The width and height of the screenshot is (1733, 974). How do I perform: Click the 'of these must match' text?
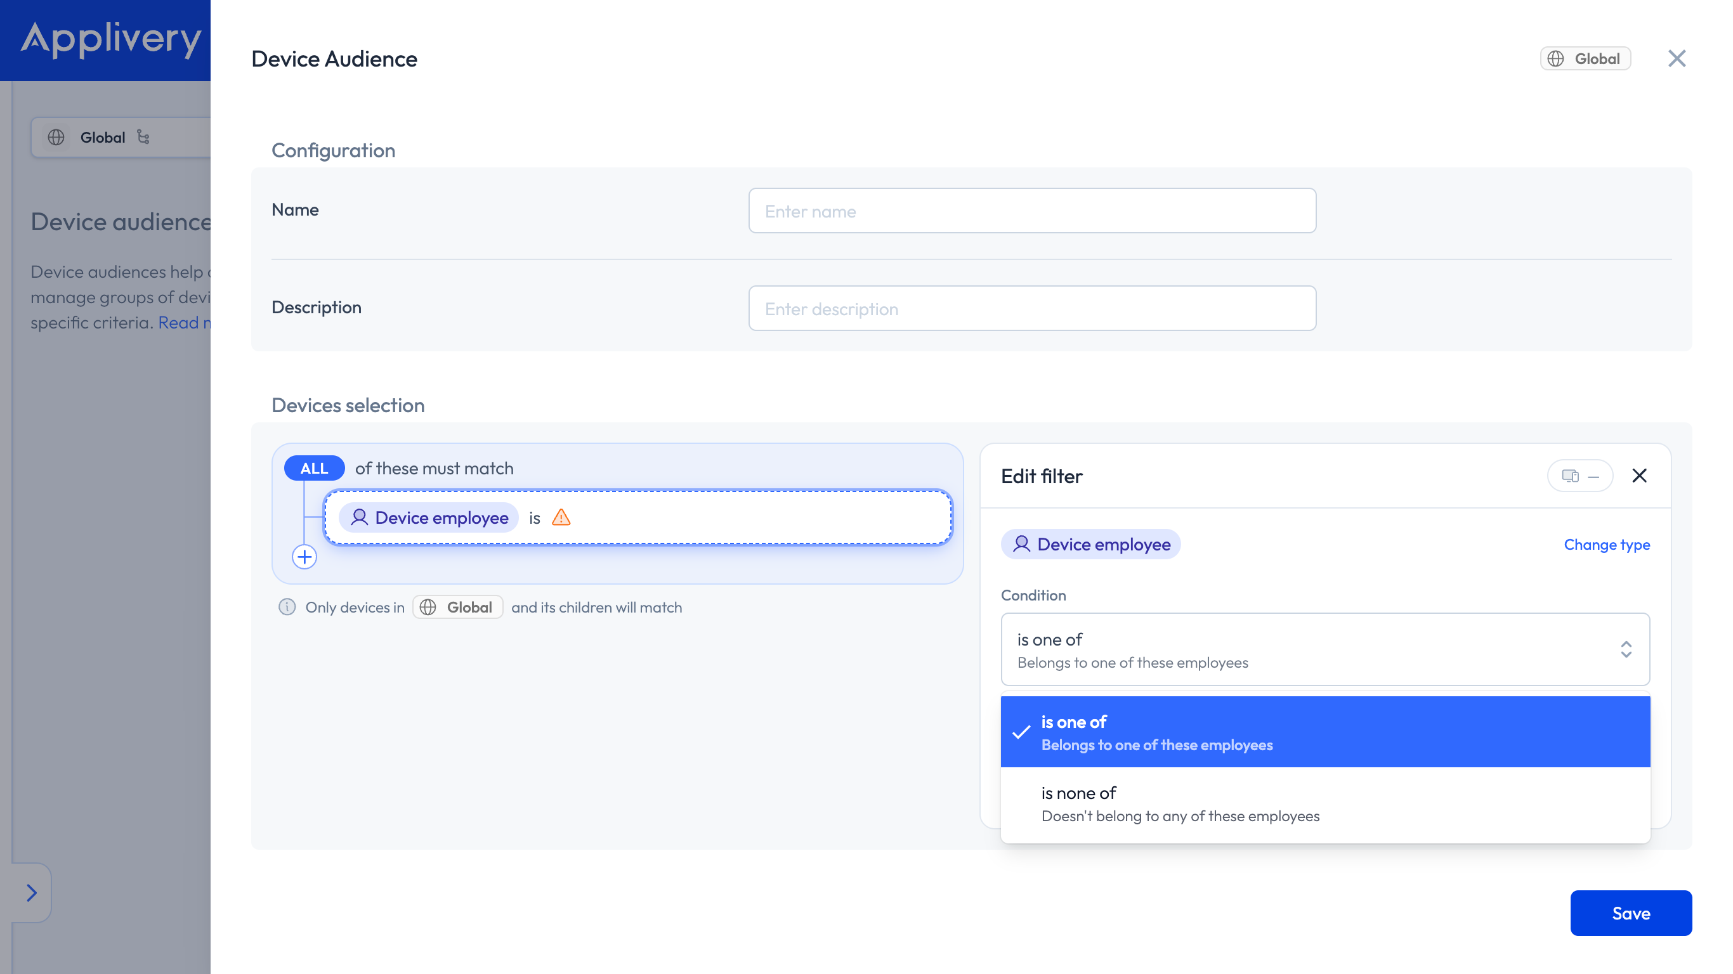tap(434, 468)
